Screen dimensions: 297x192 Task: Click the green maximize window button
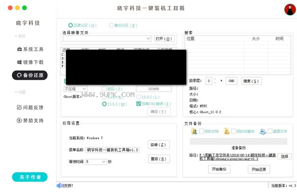coord(25,8)
